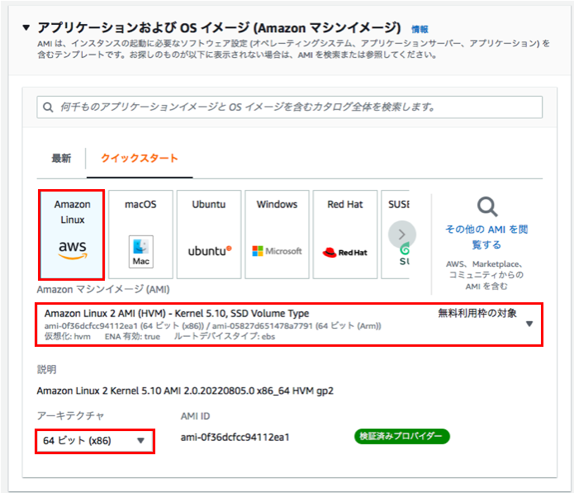Viewport: 574px width, 493px height.
Task: Open the 情報 info link
Action: (420, 29)
